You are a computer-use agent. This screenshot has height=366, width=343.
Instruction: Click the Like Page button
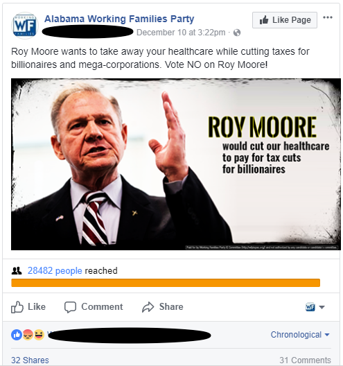(x=285, y=20)
